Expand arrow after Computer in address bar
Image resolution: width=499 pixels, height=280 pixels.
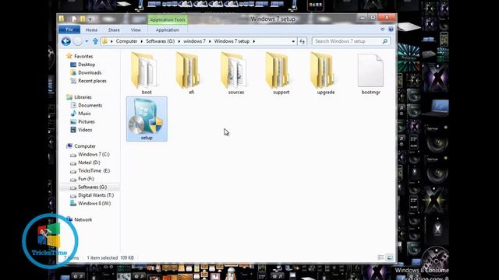pyautogui.click(x=142, y=41)
